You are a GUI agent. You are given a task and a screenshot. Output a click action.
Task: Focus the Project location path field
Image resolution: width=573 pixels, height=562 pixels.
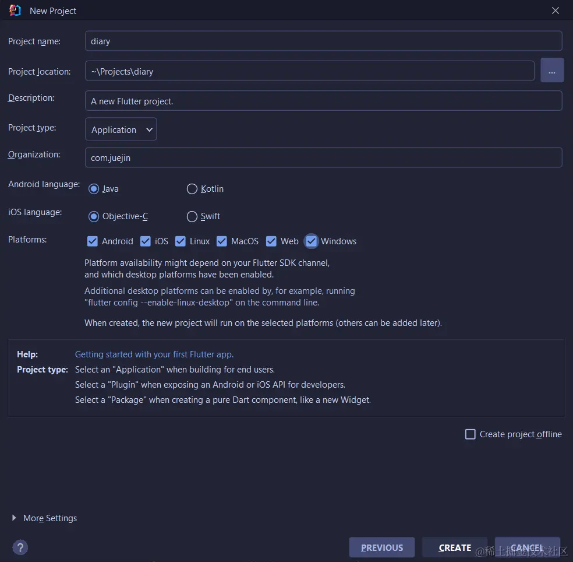(x=310, y=71)
